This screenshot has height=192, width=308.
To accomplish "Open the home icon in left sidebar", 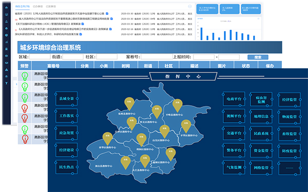I will coord(7,8).
